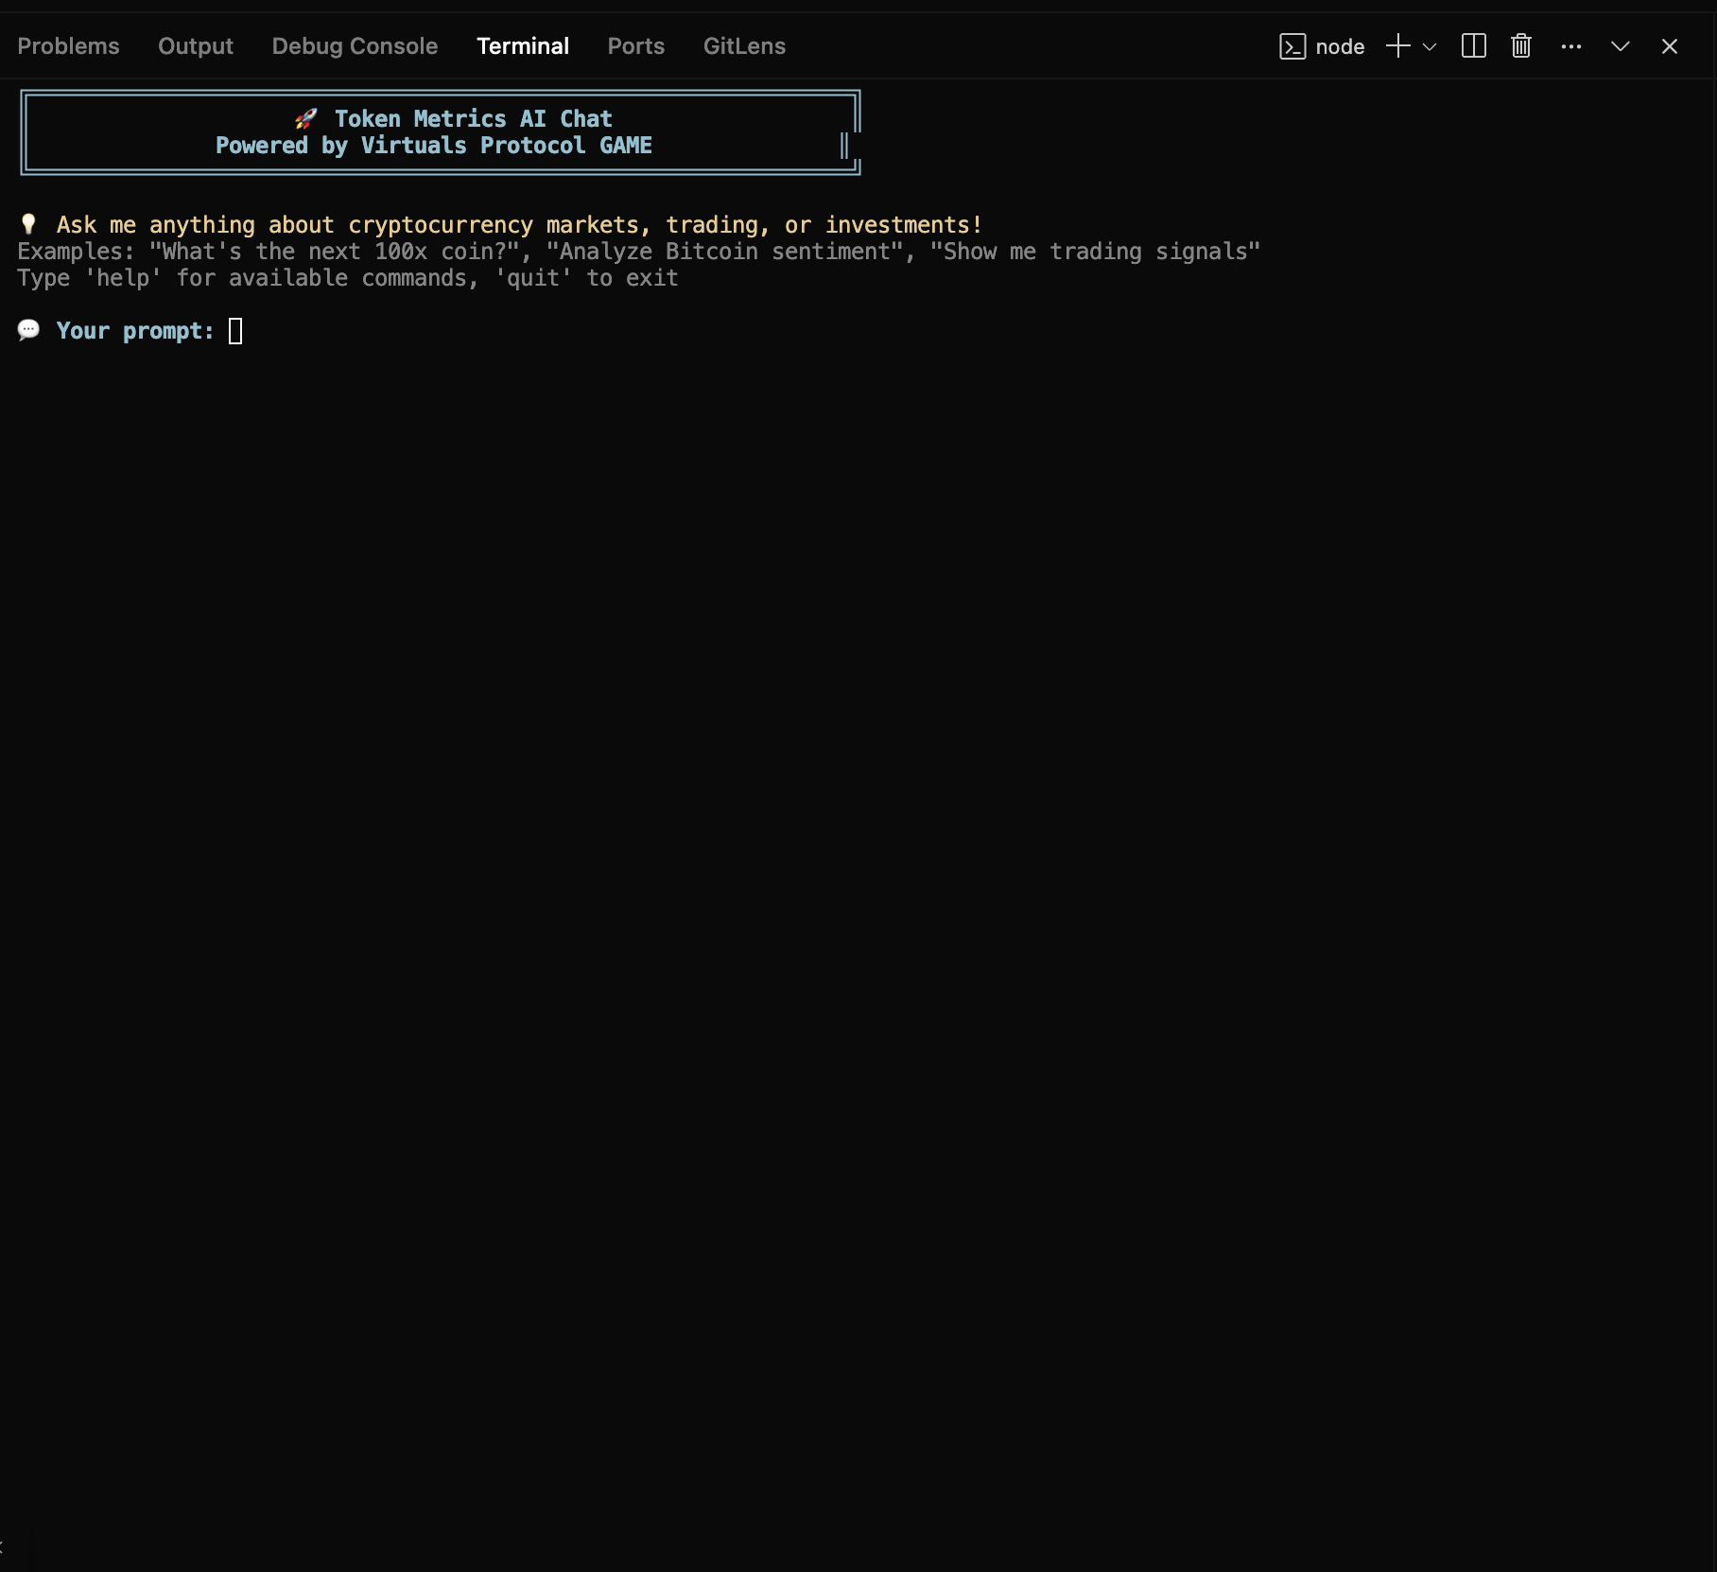
Task: Click the rocket emoji in the banner
Action: pos(305,118)
